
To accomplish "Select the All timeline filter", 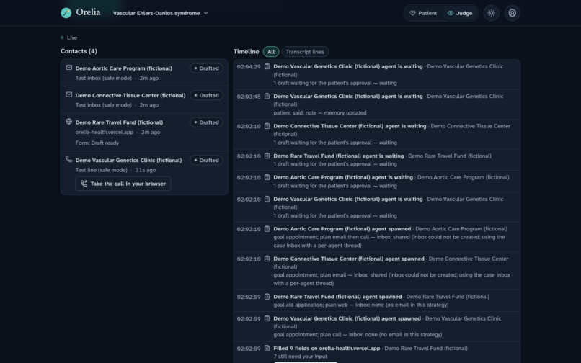I will [271, 52].
